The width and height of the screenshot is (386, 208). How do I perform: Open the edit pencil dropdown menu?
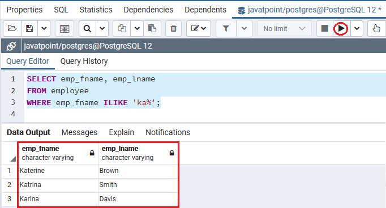pyautogui.click(x=199, y=28)
